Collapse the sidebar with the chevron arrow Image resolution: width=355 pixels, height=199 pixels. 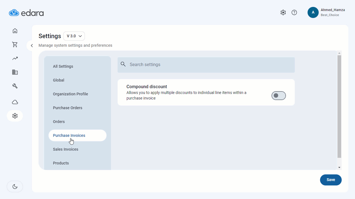point(32,46)
